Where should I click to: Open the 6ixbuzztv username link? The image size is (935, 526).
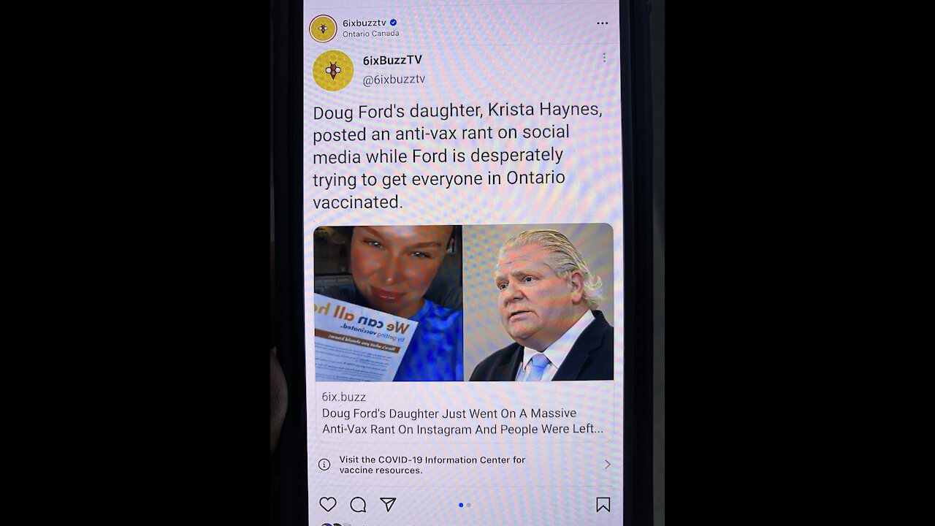point(364,23)
